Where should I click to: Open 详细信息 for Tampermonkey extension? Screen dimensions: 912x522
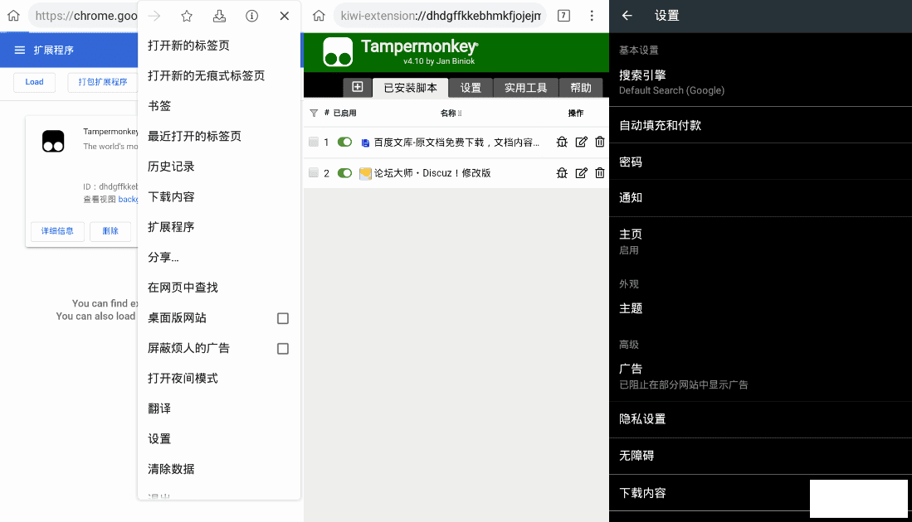click(57, 231)
